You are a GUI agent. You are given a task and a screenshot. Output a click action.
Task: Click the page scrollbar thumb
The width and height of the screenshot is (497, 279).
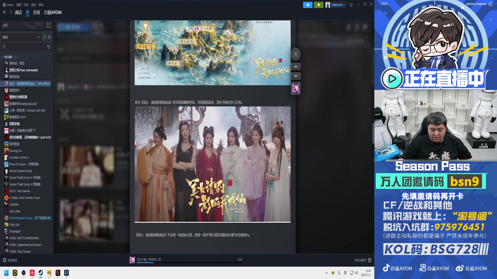pyautogui.click(x=373, y=133)
